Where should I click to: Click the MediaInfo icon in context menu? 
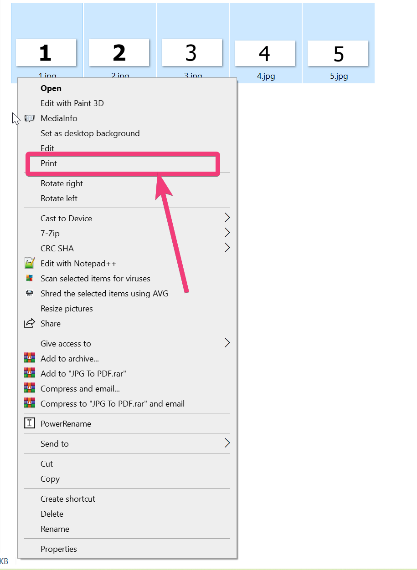29,118
